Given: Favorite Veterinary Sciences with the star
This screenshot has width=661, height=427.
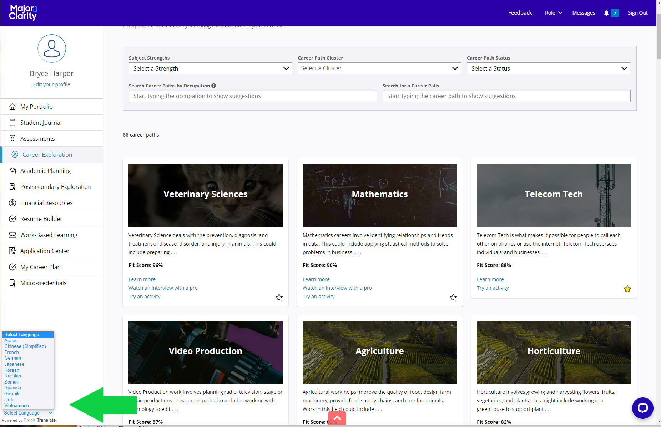Looking at the screenshot, I should 279,297.
